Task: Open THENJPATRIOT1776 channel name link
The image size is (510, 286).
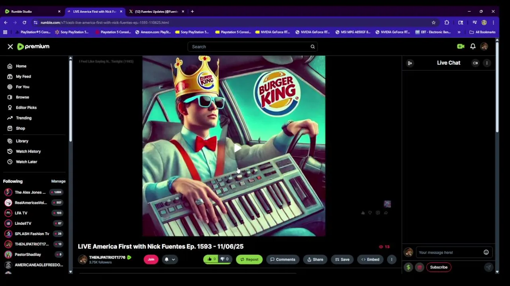Action: click(107, 257)
